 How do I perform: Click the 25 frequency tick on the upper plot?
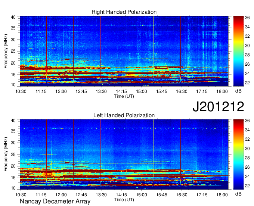click(x=13, y=51)
